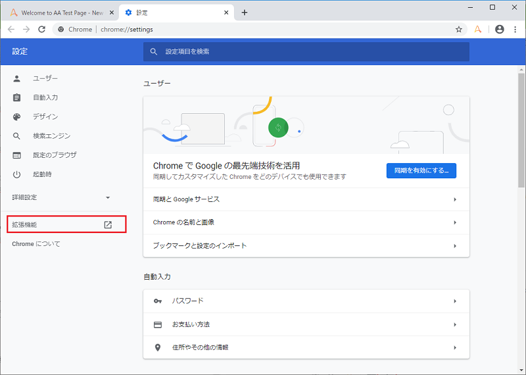Screen dimensions: 526x375
Task: Open the user profile avatar menu
Action: coord(500,30)
